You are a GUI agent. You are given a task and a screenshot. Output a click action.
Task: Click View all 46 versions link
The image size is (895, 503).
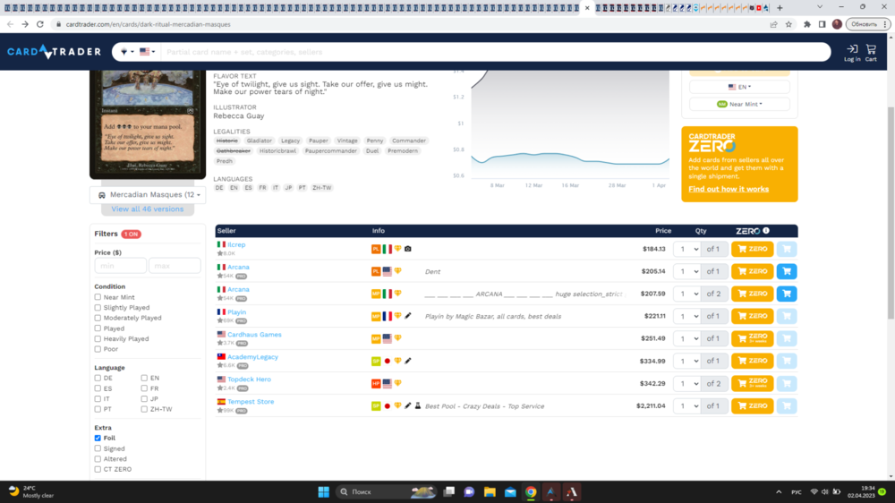pyautogui.click(x=148, y=209)
